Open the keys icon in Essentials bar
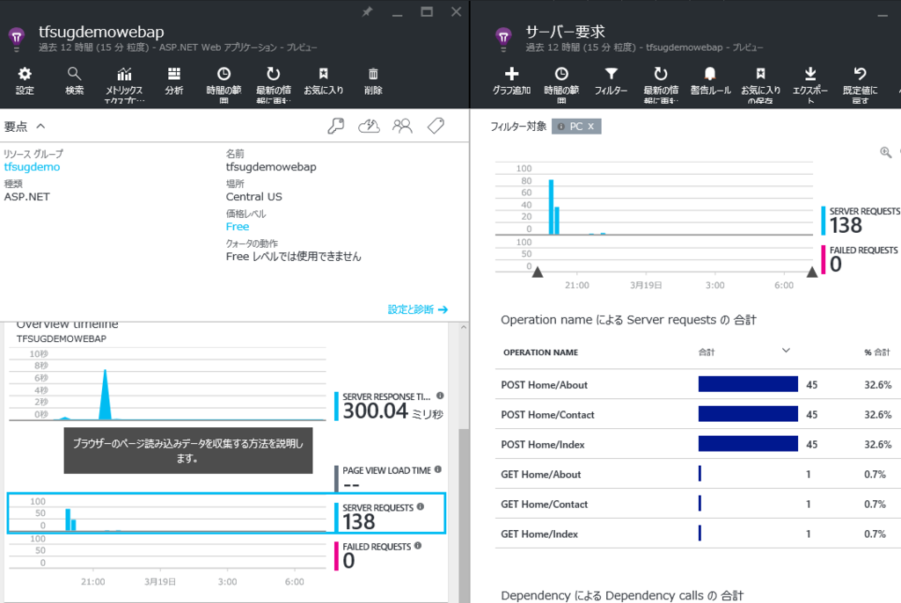The width and height of the screenshot is (901, 603). coord(335,126)
